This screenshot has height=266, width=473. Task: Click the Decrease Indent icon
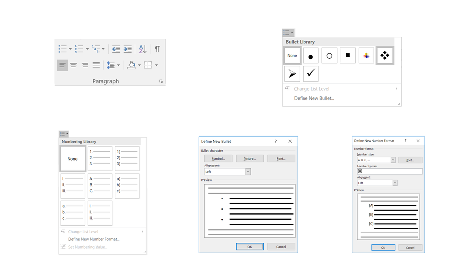click(x=116, y=49)
